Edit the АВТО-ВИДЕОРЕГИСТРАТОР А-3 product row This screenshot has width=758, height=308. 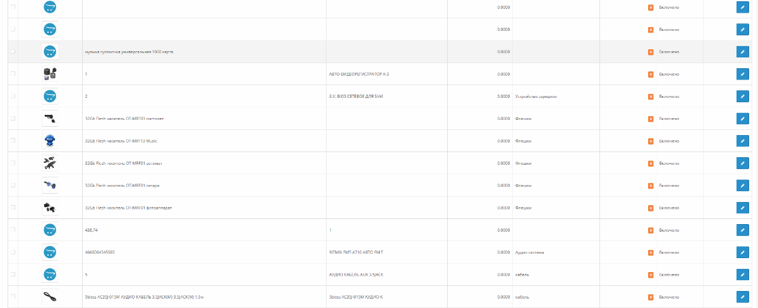coord(742,74)
